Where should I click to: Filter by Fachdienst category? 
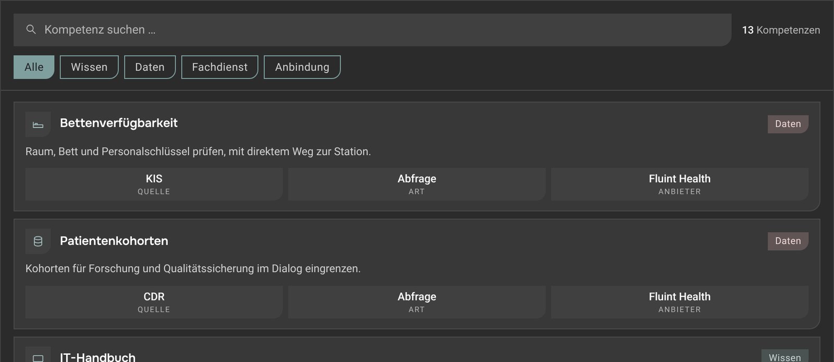pos(219,67)
